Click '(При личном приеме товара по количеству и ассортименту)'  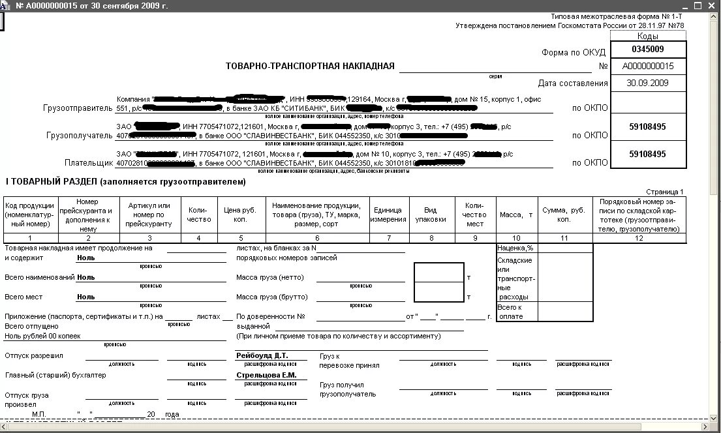(x=339, y=336)
